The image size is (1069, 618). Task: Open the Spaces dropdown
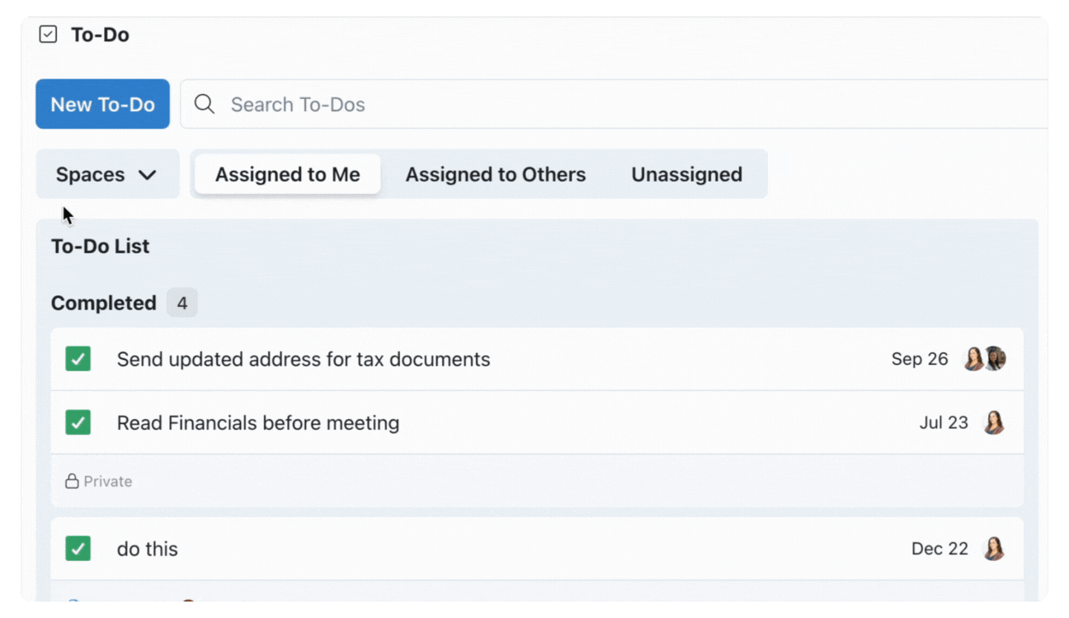pos(107,174)
